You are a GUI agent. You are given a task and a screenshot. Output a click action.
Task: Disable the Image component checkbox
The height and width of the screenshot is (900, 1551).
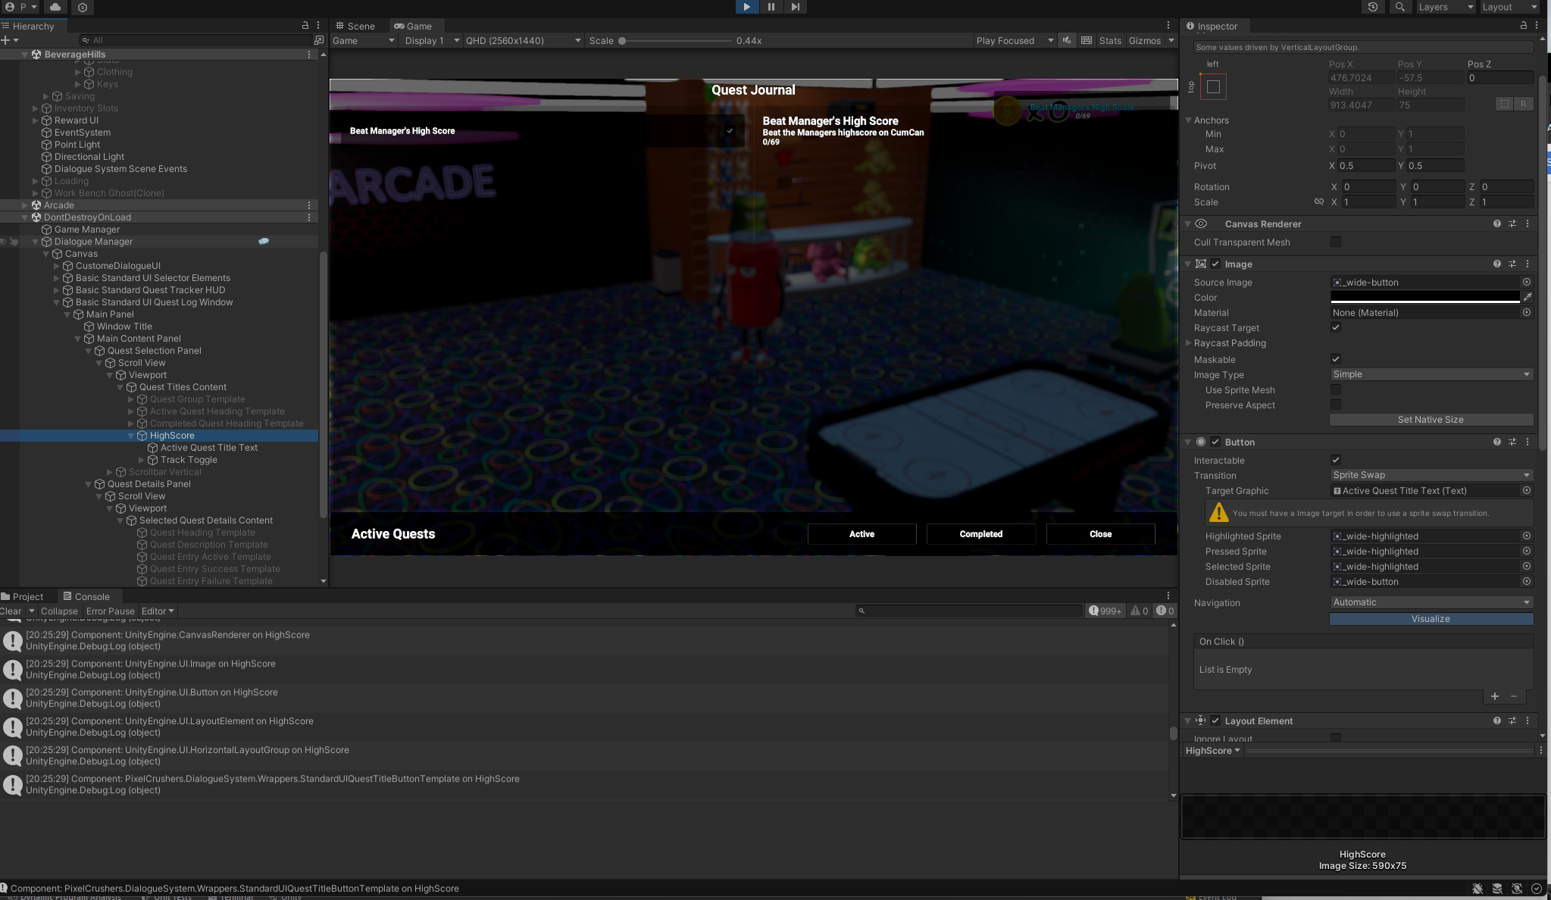(x=1215, y=264)
